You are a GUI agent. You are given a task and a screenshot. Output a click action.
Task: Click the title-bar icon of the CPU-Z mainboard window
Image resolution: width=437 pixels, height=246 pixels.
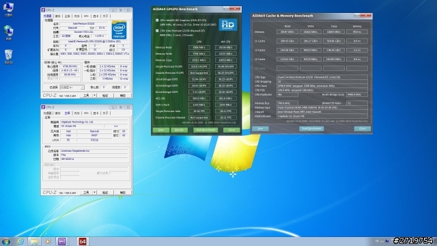coord(43,107)
